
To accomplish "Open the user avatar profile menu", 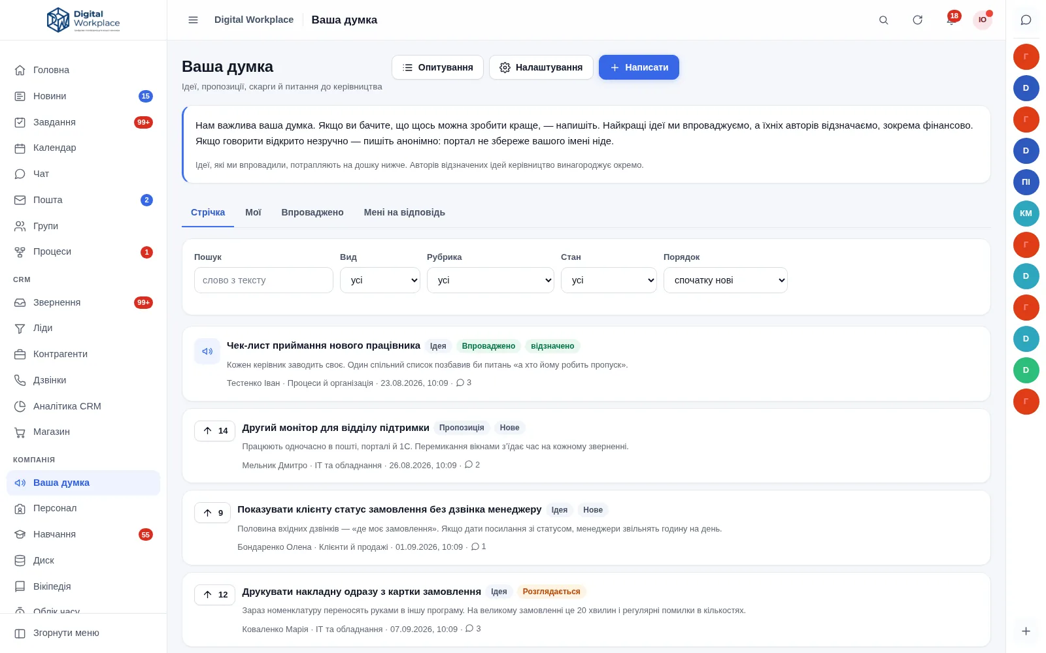I will pos(982,20).
